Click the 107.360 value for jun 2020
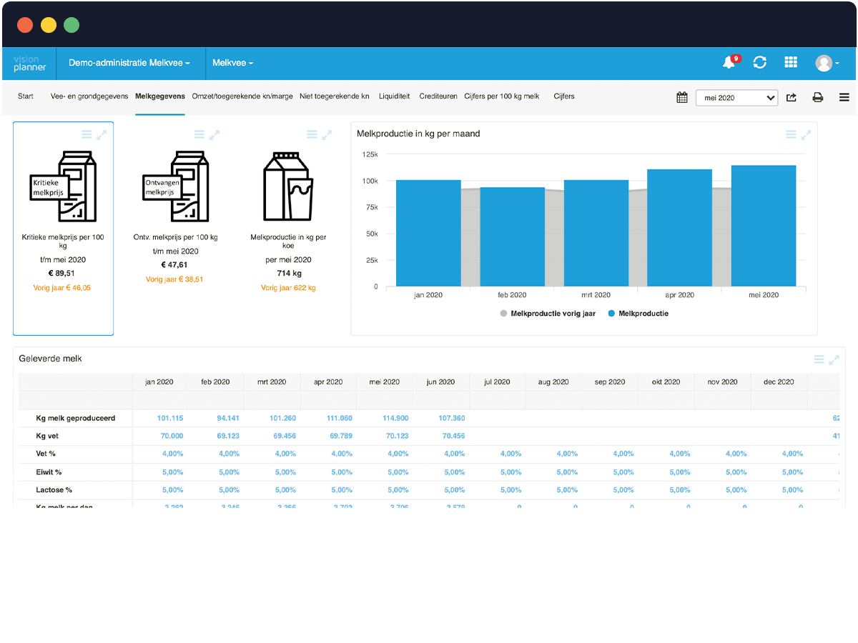The height and width of the screenshot is (643, 858). point(452,418)
